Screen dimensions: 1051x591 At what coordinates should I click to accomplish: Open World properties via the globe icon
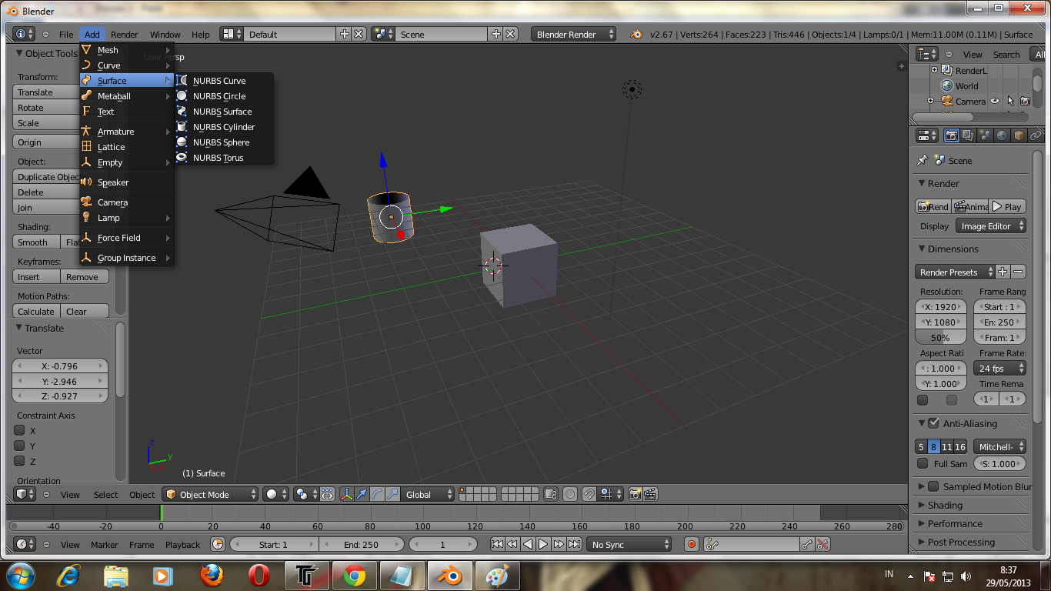[x=1003, y=135]
